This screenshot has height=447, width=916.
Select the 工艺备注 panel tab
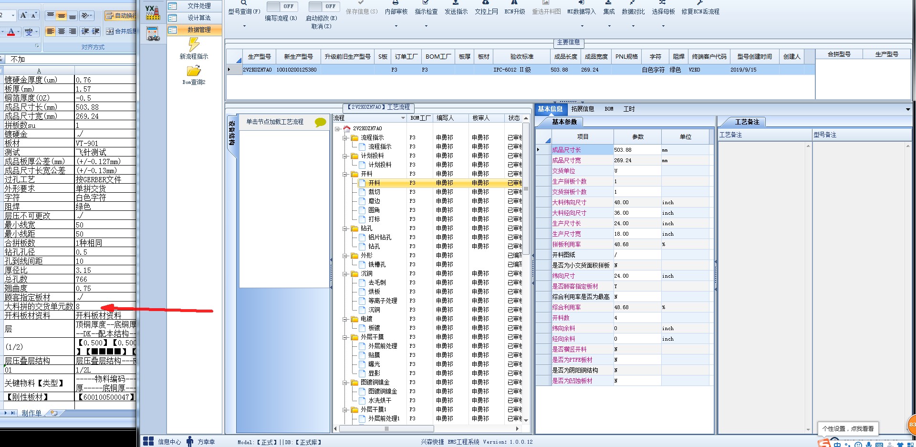click(747, 122)
